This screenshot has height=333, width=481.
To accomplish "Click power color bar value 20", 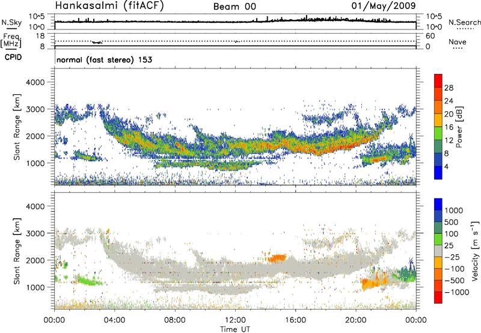I will [449, 114].
